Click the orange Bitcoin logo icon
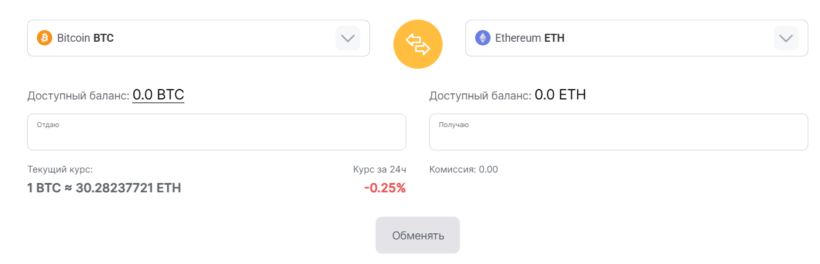The width and height of the screenshot is (820, 264). tap(45, 38)
